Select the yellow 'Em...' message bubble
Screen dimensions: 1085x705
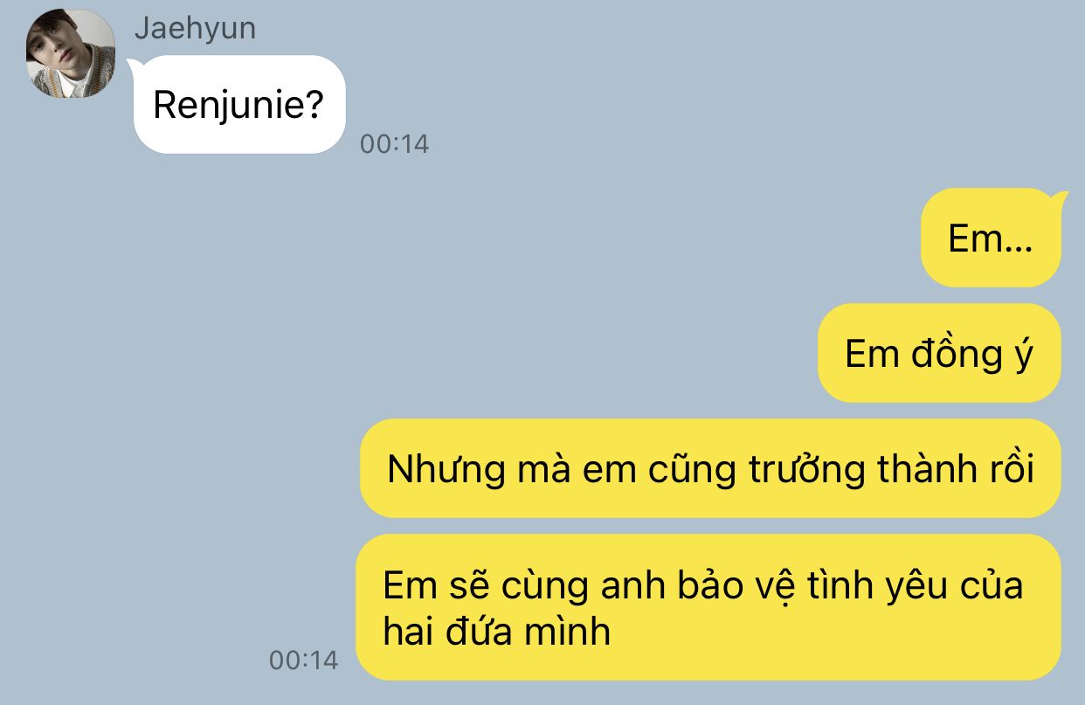pos(991,238)
